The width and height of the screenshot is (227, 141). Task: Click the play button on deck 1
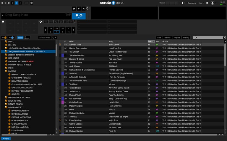click(79, 9)
